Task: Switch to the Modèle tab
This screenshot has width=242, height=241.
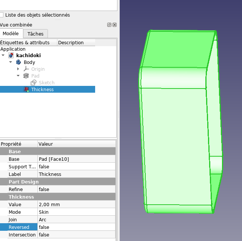Action: 11,34
